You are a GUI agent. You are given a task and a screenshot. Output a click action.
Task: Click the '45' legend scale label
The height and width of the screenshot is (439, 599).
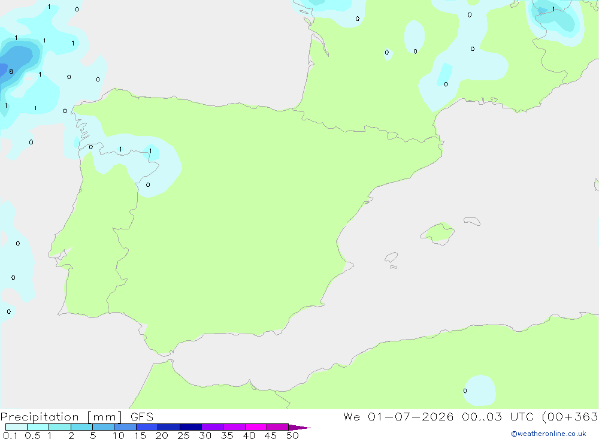[271, 435]
